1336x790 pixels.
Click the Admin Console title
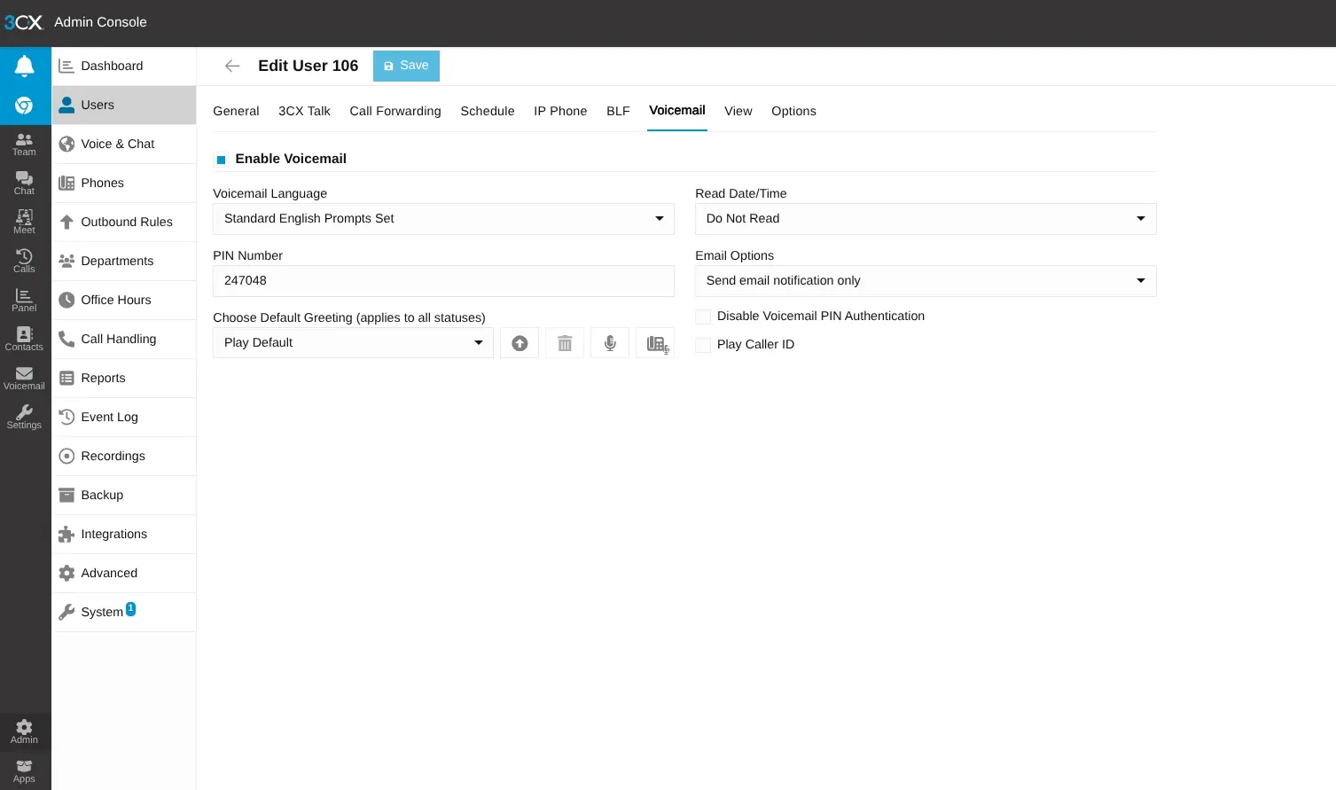(100, 22)
